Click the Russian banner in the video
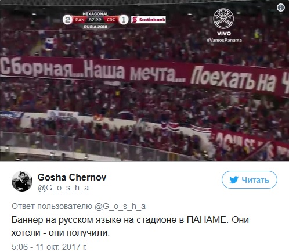289x252 pixels. coord(144,74)
